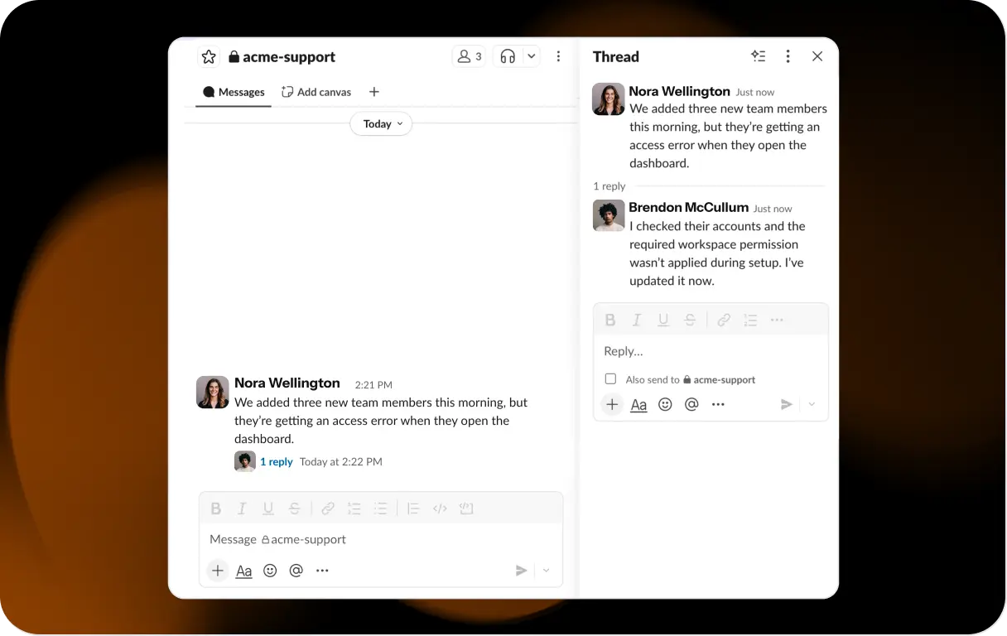The image size is (1007, 636).
Task: Select the Add canvas tab
Action: pos(316,92)
